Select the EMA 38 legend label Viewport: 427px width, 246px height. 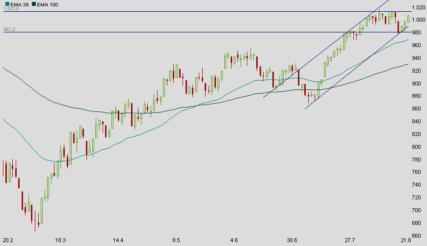17,4
